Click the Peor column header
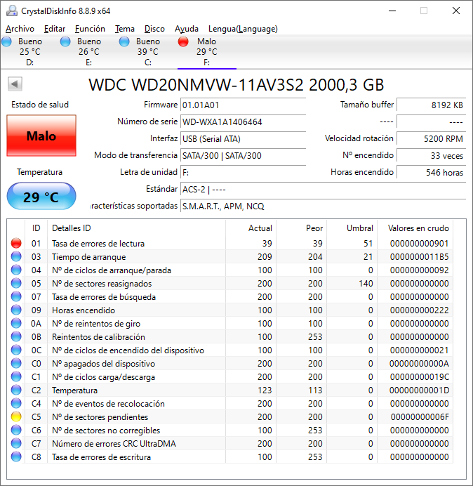The image size is (473, 486). click(301, 228)
